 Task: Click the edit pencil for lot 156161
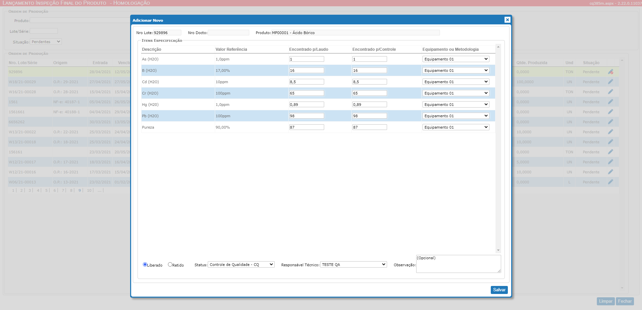pos(611,152)
